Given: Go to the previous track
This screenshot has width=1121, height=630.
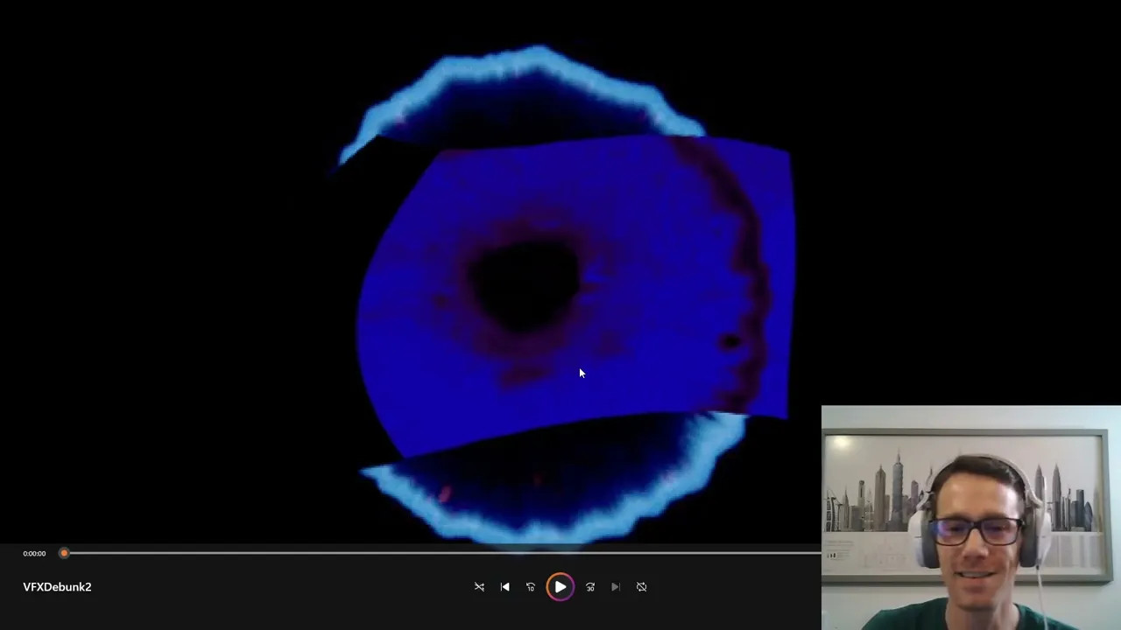Looking at the screenshot, I should 505,587.
